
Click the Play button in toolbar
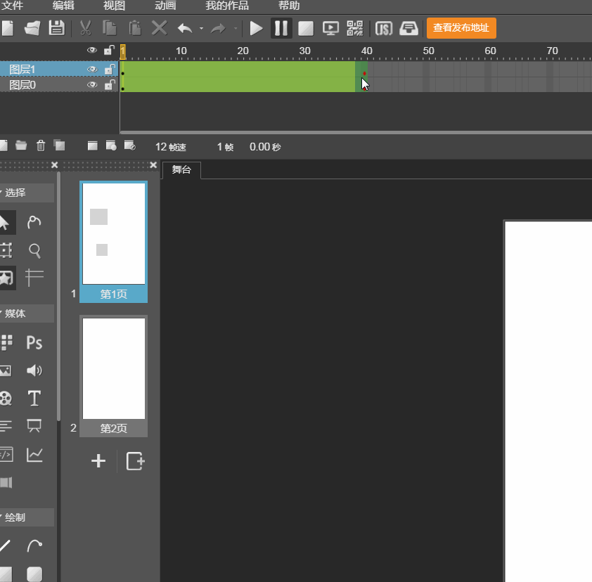click(x=257, y=29)
